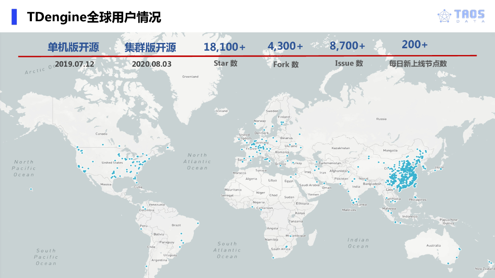Click the 'Papua New Guinea' map label

tap(449, 221)
